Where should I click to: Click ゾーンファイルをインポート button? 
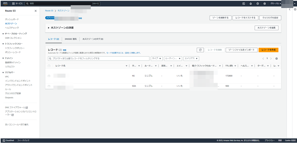click(x=241, y=50)
